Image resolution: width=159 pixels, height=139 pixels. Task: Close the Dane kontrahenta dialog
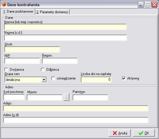click(154, 5)
